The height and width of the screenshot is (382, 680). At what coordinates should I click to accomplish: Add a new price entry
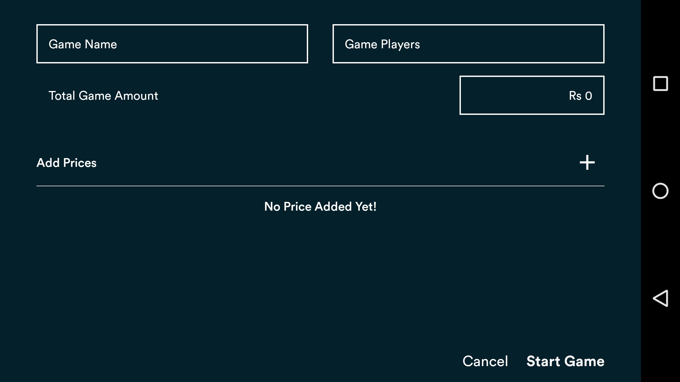pos(587,162)
